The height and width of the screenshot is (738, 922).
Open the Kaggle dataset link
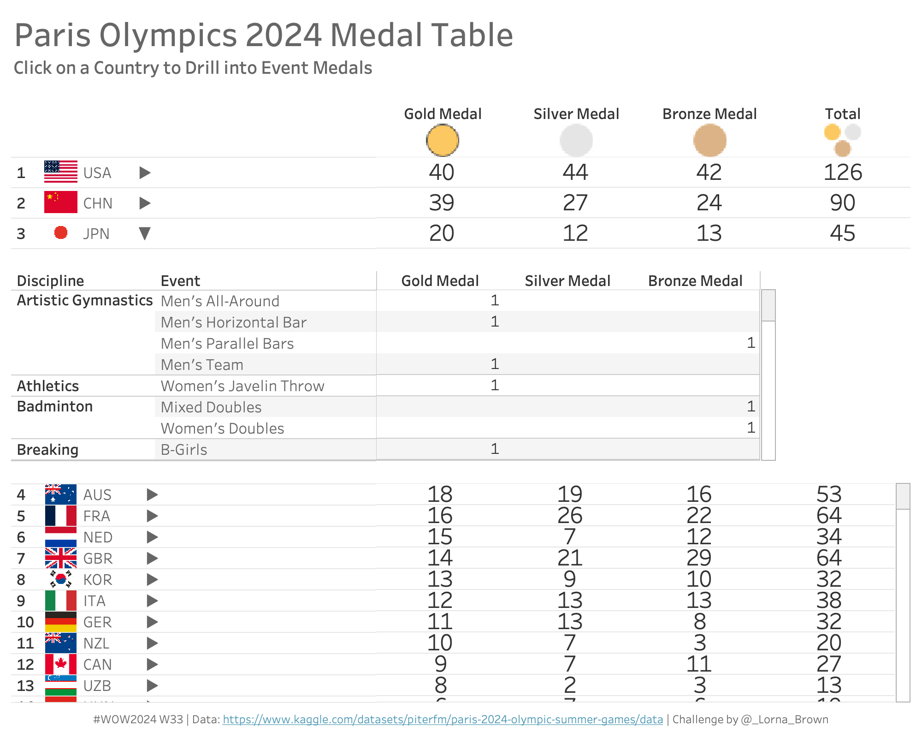(443, 720)
